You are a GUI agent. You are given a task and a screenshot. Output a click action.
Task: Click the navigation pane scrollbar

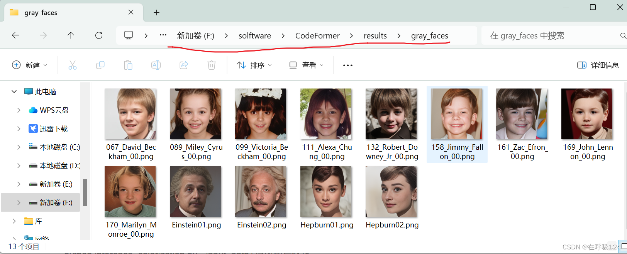click(x=85, y=192)
